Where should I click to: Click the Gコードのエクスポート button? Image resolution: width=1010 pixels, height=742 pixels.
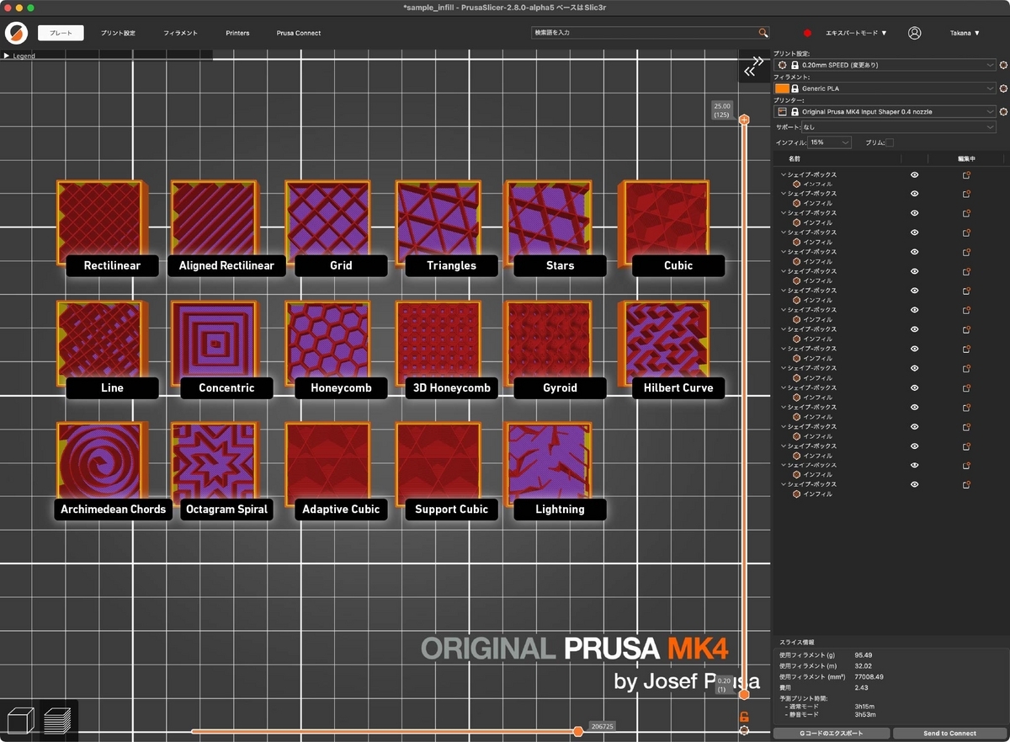pyautogui.click(x=832, y=734)
